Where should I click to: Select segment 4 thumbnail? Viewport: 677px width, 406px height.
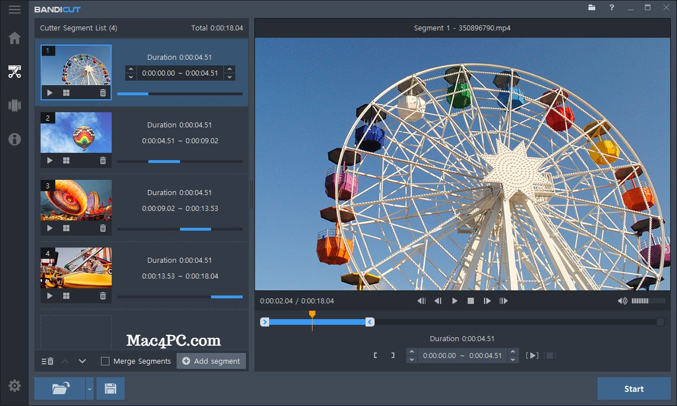pos(76,268)
